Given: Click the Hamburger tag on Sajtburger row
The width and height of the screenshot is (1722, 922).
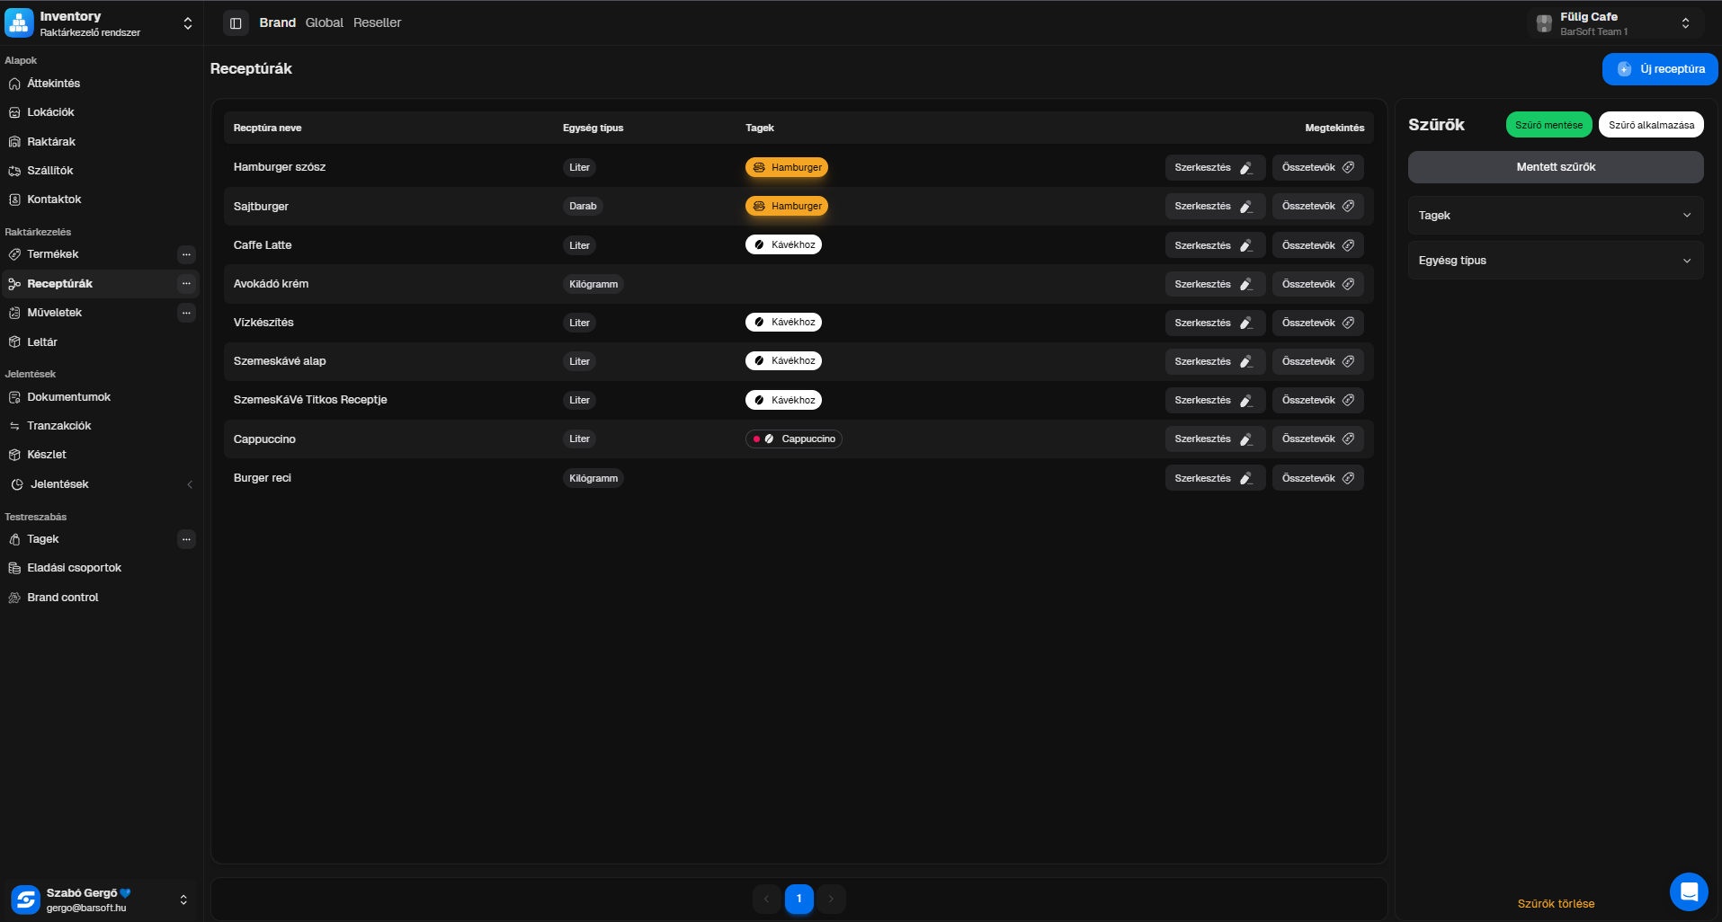Looking at the screenshot, I should tap(787, 207).
